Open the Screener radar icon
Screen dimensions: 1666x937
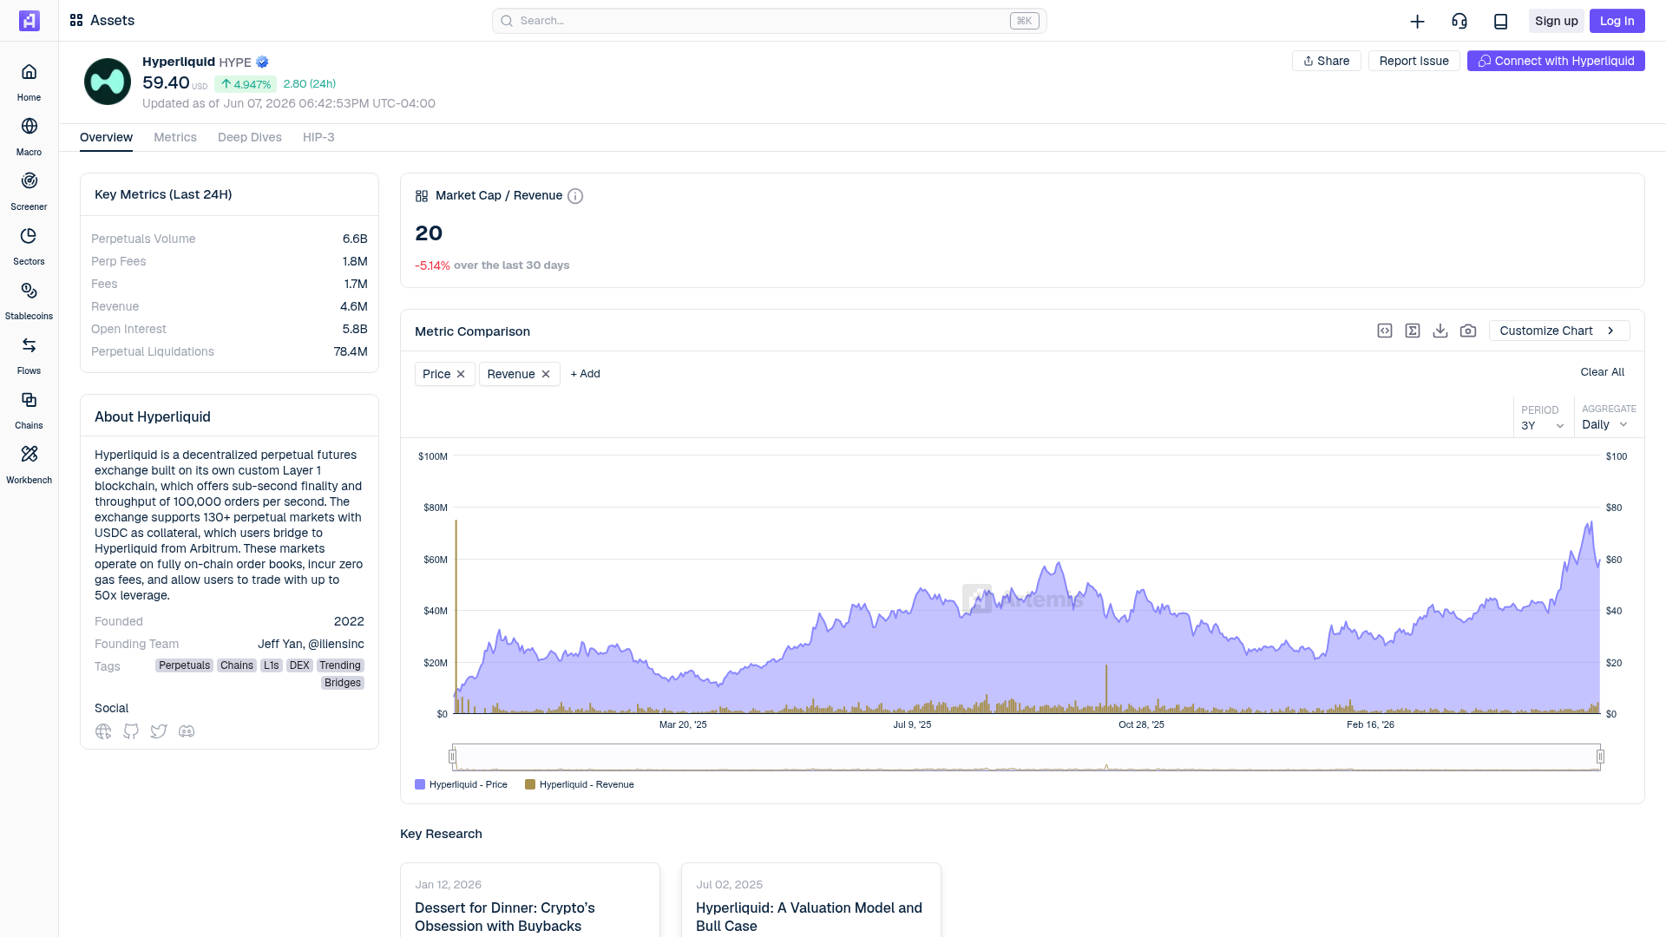[29, 181]
